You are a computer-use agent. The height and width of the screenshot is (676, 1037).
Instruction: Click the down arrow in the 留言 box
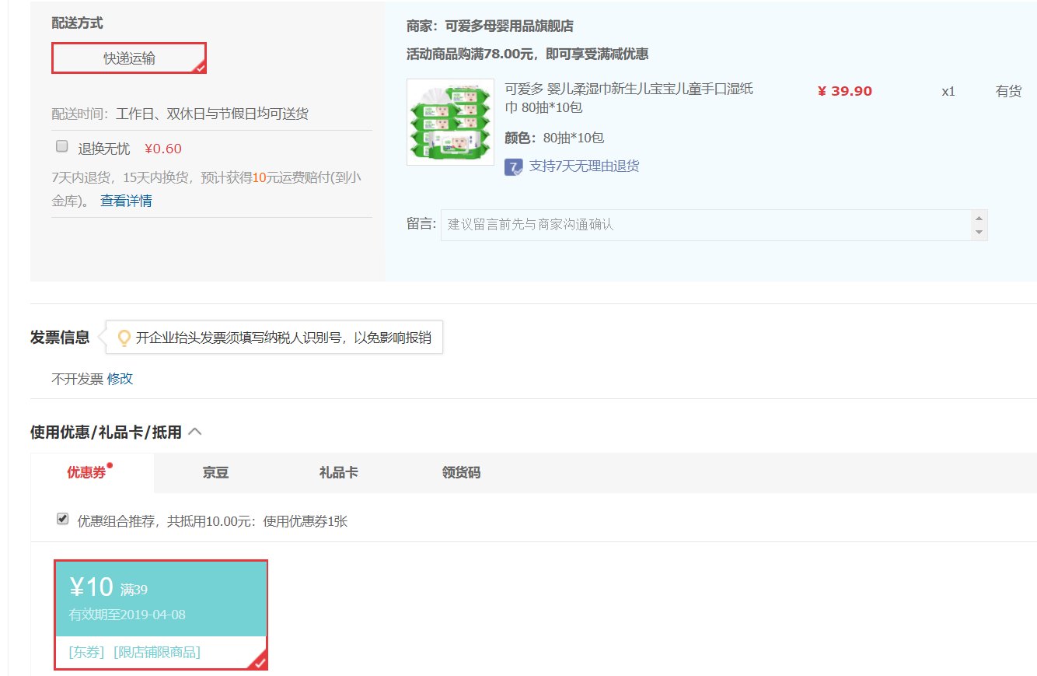(x=979, y=232)
